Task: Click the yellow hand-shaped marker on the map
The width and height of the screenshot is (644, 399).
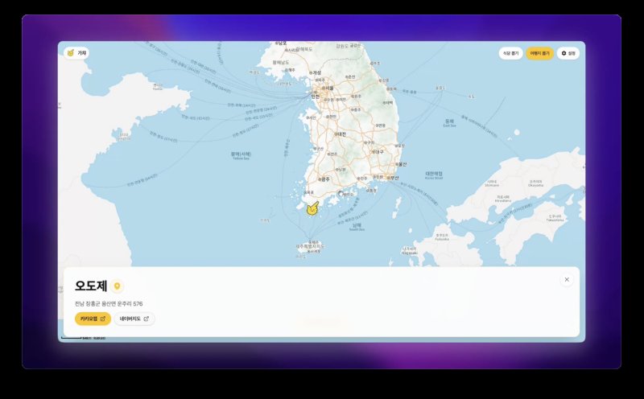Action: (x=312, y=207)
